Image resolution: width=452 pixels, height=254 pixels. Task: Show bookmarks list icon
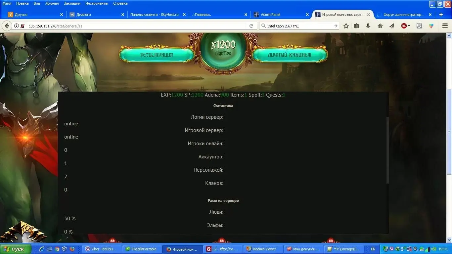coord(356,26)
